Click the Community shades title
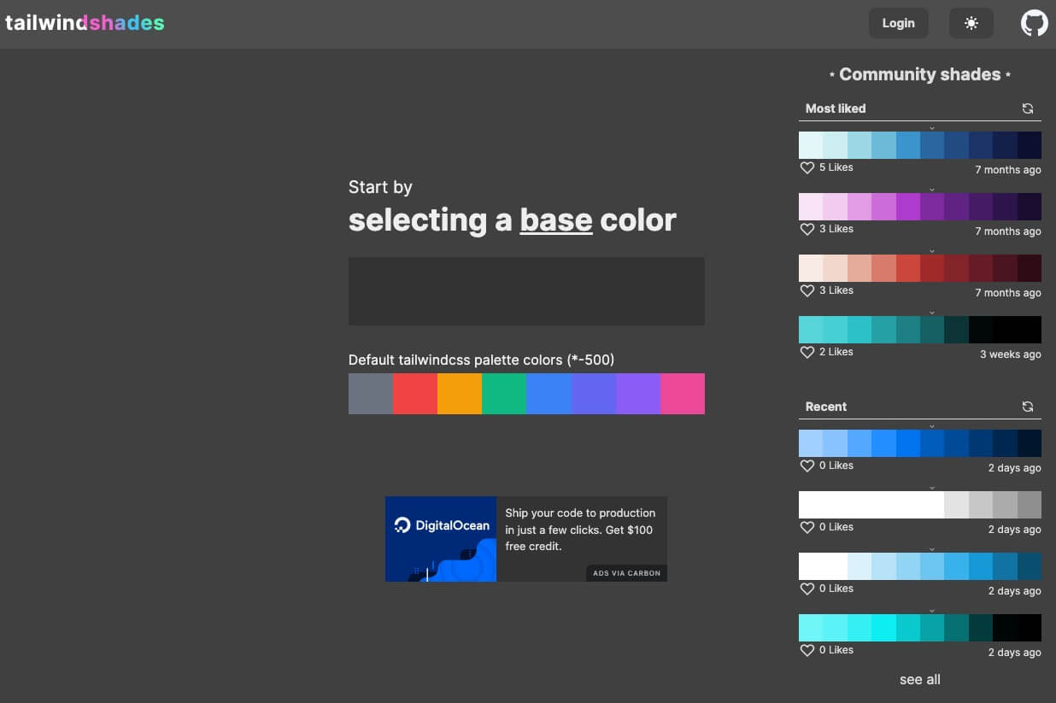The image size is (1056, 703). tap(920, 74)
